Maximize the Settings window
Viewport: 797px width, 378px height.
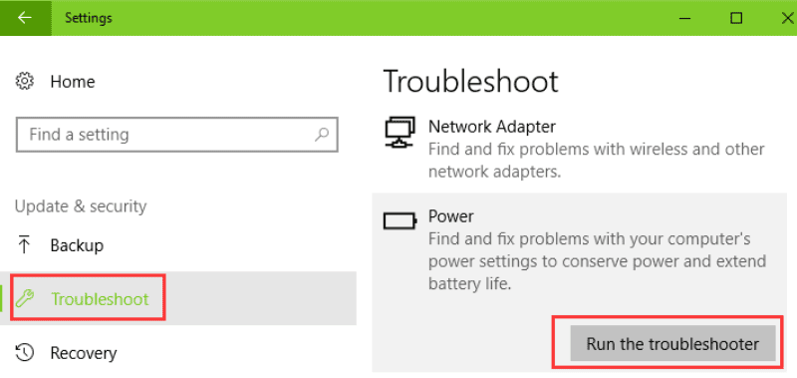pyautogui.click(x=736, y=18)
